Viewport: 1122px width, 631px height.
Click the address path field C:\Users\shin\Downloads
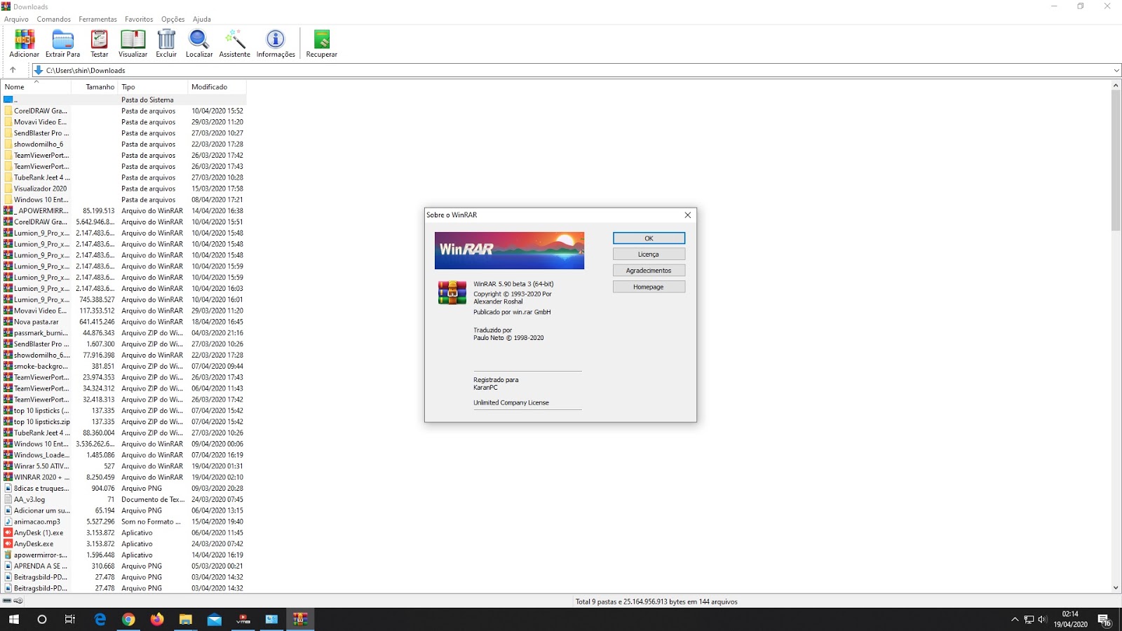[576, 70]
